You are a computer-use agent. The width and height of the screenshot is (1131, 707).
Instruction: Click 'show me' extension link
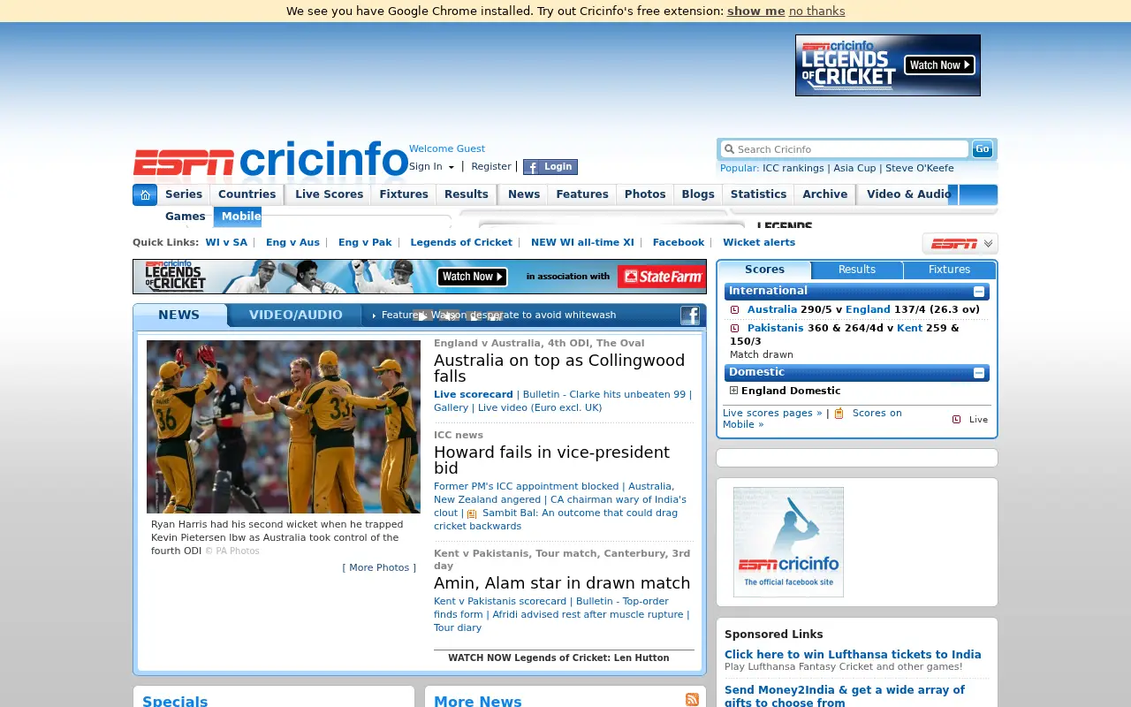pyautogui.click(x=755, y=11)
